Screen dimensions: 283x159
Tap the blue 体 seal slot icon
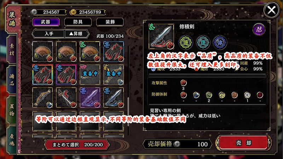(x=220, y=42)
